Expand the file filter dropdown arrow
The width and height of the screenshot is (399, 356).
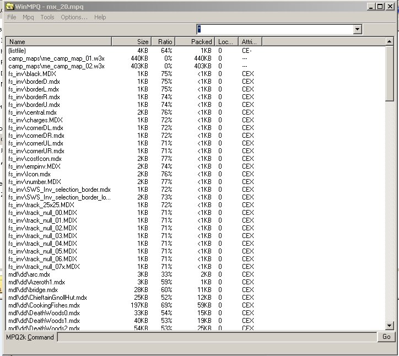[x=357, y=29]
